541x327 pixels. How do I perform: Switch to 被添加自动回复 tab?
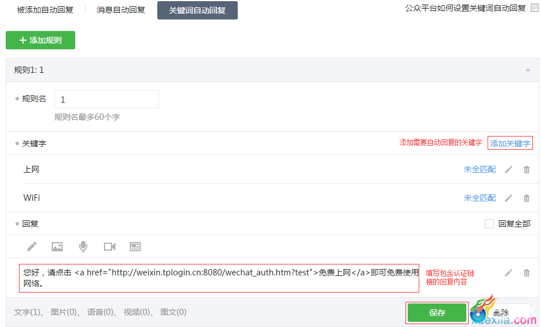coord(45,10)
